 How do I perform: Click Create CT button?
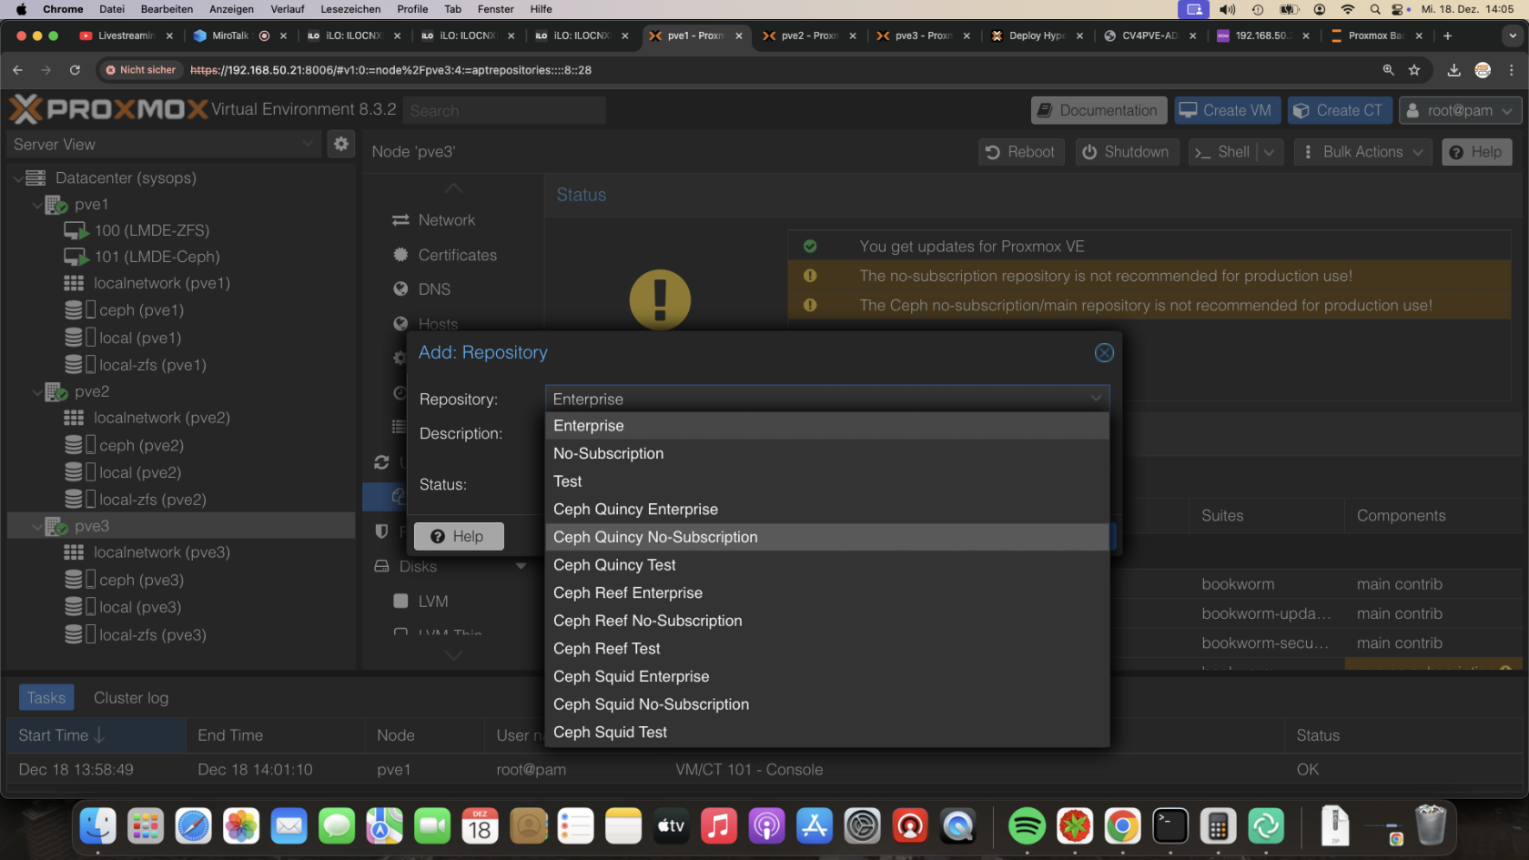pos(1339,110)
